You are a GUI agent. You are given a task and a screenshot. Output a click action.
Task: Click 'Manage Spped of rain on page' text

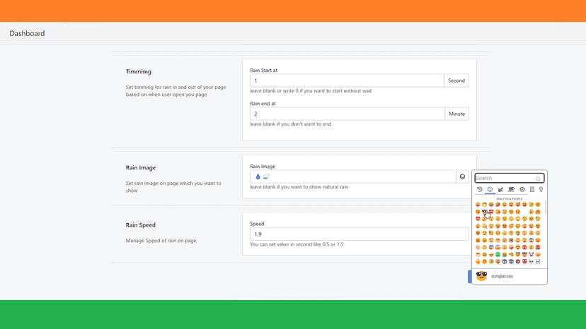pyautogui.click(x=161, y=241)
